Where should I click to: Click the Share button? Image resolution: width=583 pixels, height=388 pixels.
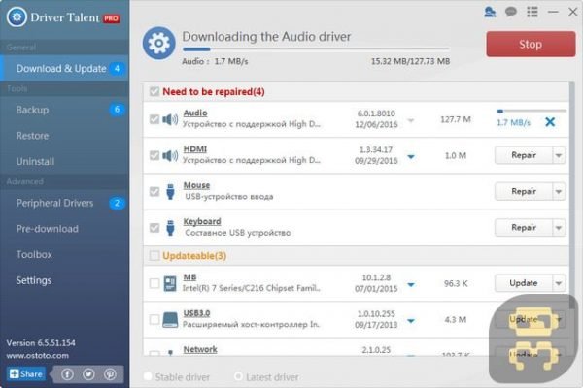[x=26, y=373]
